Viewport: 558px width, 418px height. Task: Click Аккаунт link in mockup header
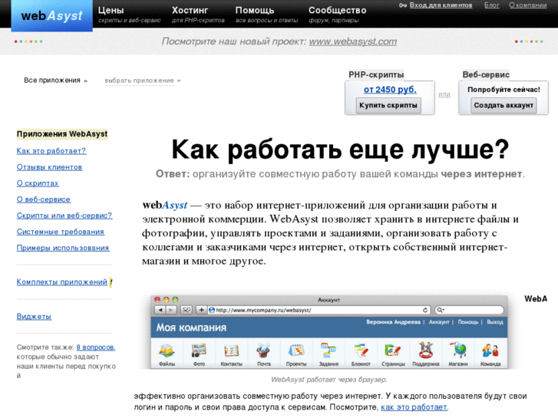coord(439,322)
